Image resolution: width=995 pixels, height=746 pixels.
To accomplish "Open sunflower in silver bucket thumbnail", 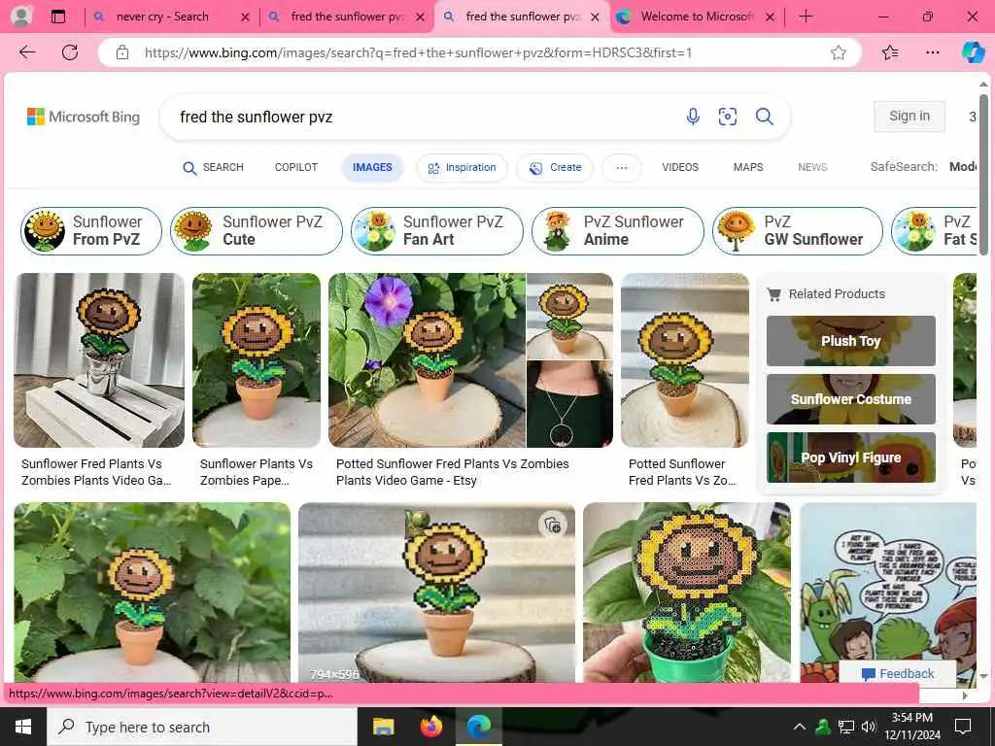I will (99, 360).
